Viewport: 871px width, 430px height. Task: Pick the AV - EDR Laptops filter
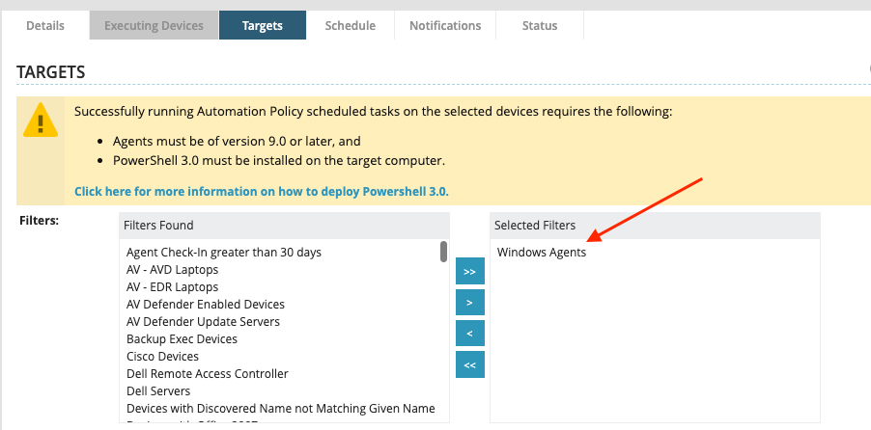(173, 287)
